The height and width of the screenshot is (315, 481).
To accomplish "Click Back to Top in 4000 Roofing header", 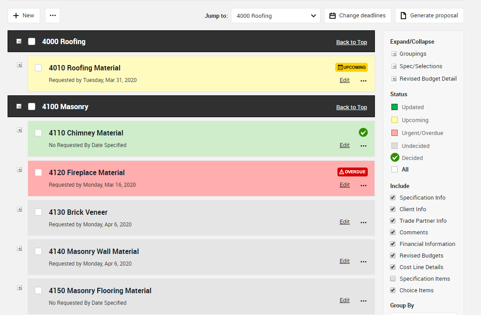I will coord(351,42).
